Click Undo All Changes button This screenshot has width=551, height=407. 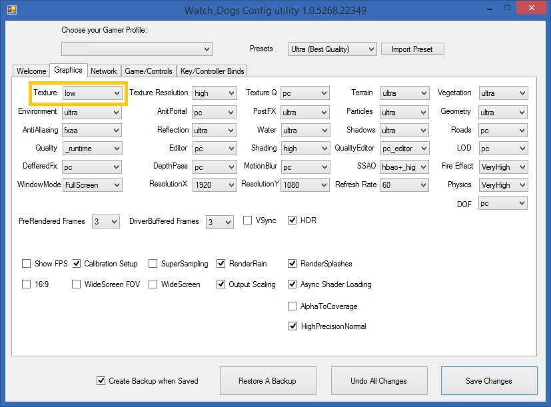pyautogui.click(x=379, y=380)
